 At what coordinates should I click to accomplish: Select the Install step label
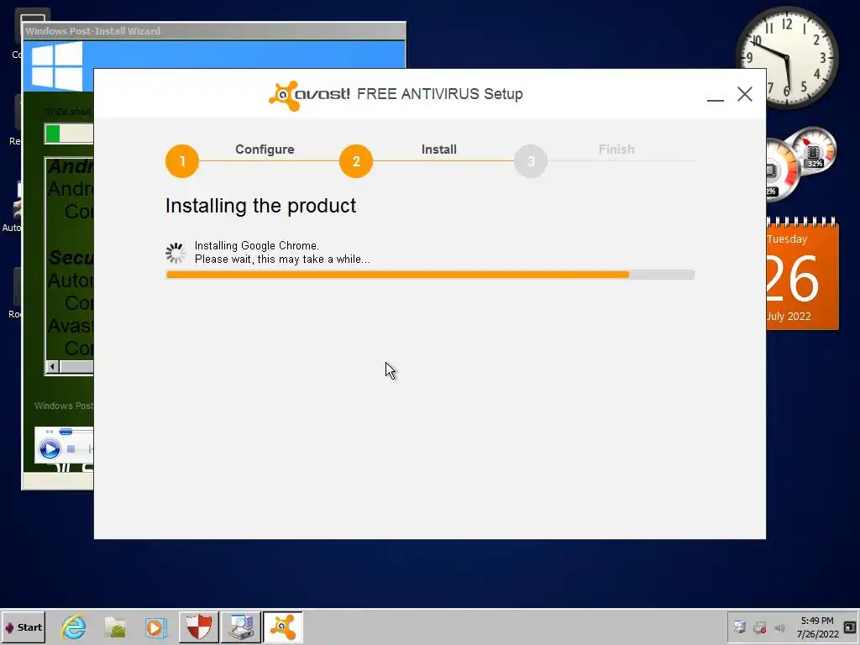(438, 149)
